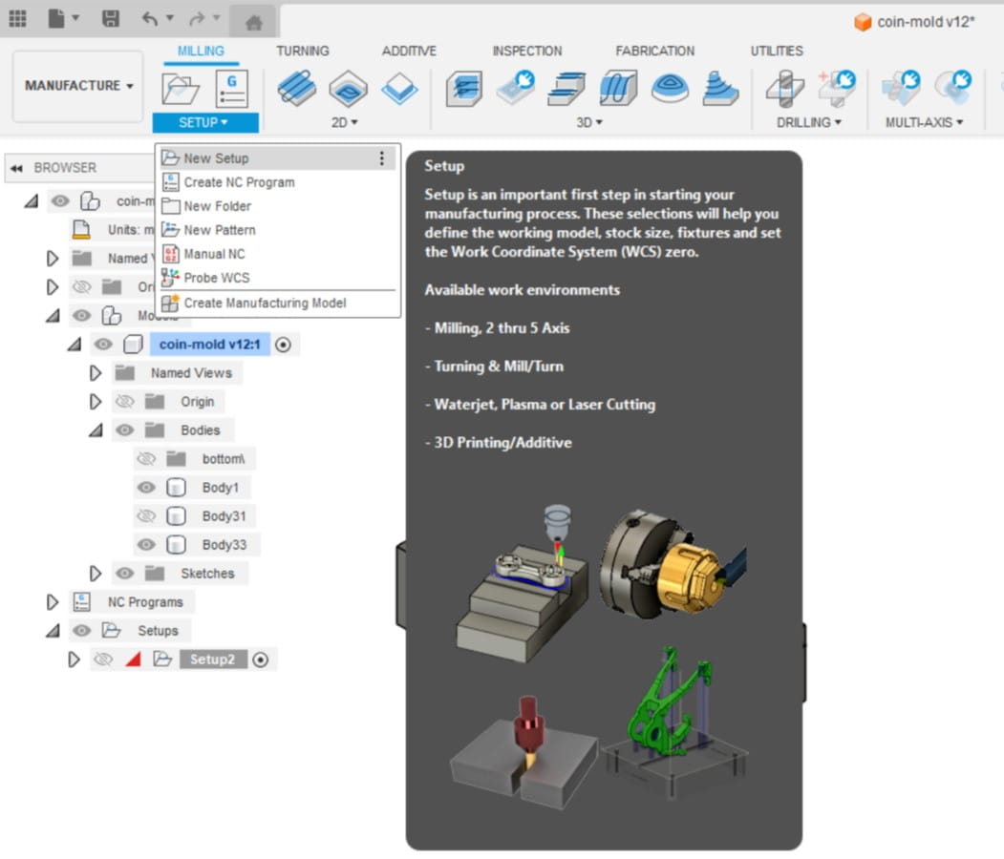Collapse the Bodies folder
The height and width of the screenshot is (859, 1004).
click(x=96, y=430)
